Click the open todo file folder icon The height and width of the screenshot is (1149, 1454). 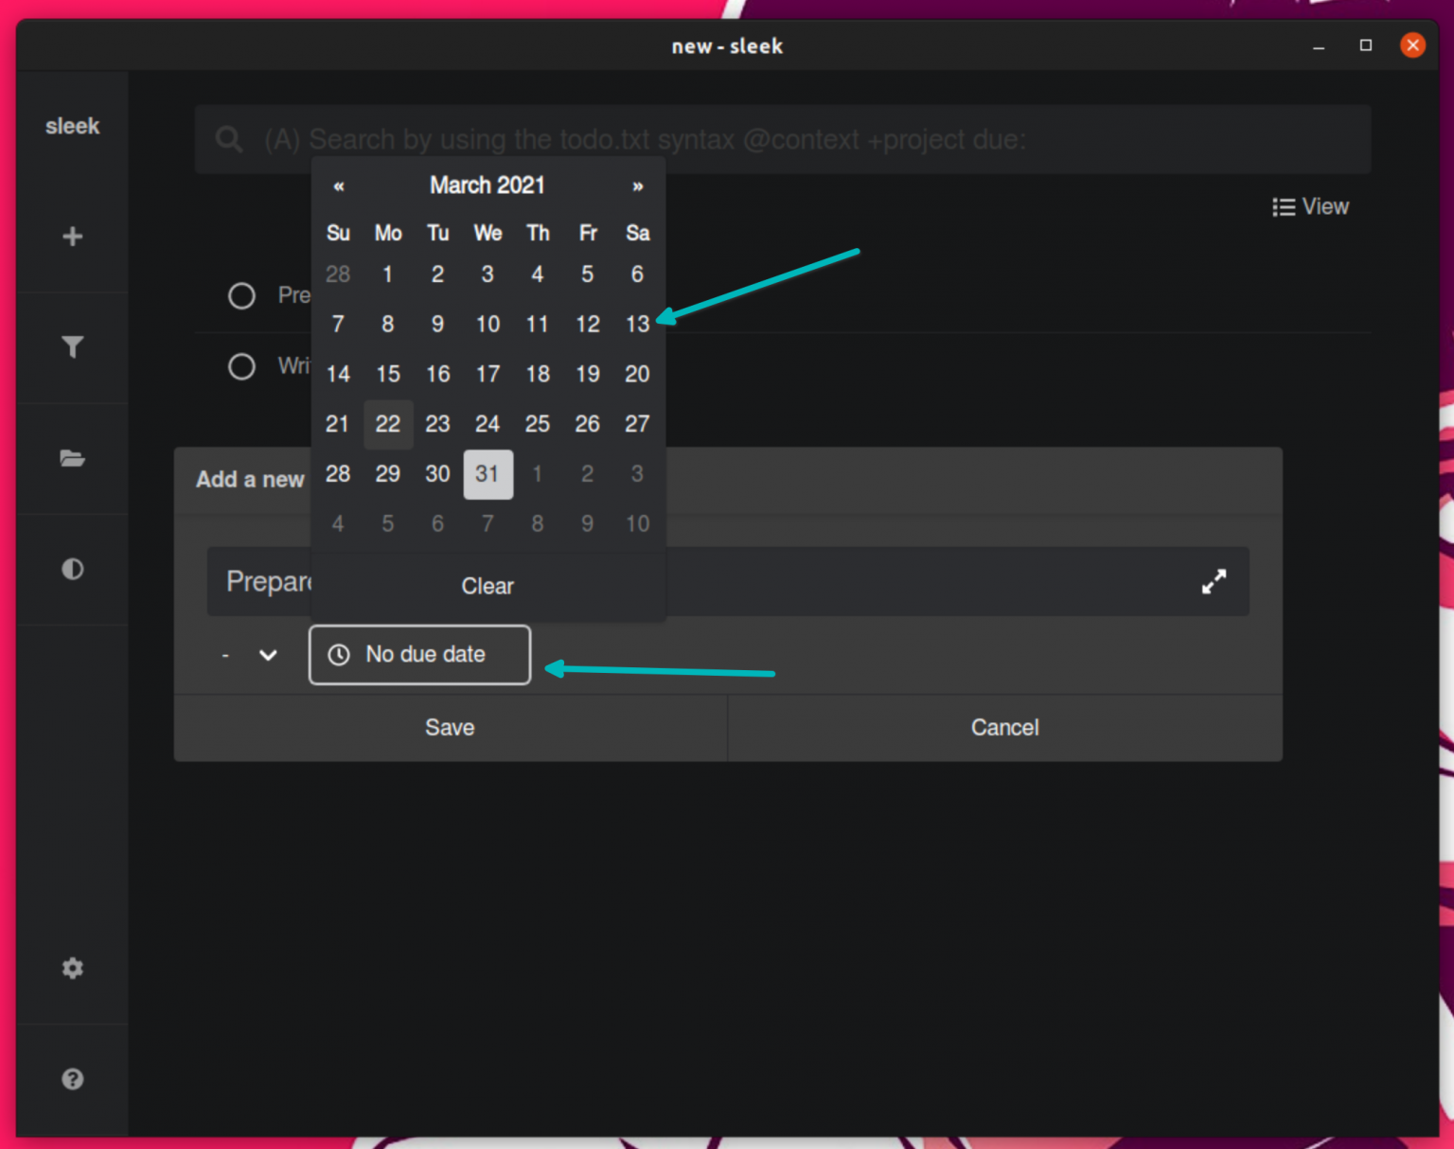(x=72, y=458)
